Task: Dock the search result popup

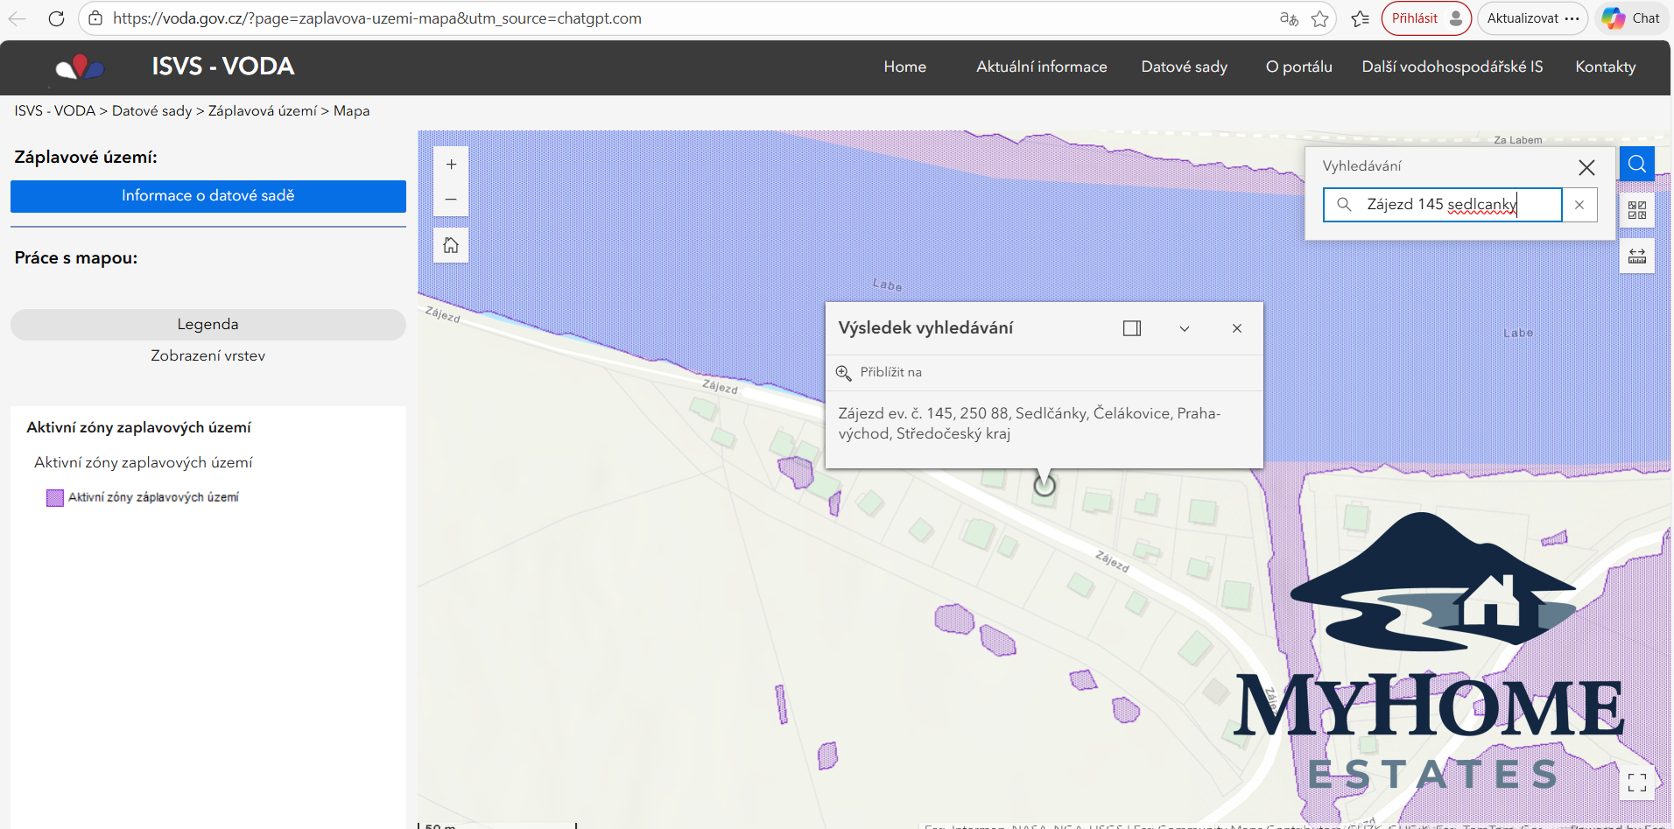Action: (x=1131, y=328)
